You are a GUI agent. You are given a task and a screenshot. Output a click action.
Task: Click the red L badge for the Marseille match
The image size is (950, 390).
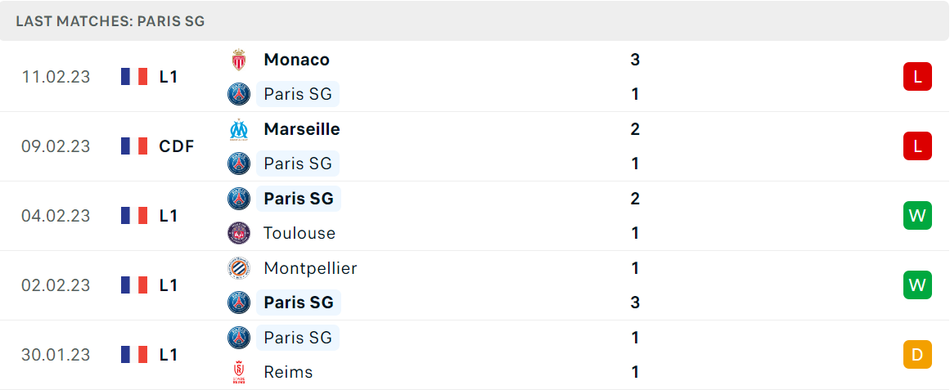tap(917, 146)
